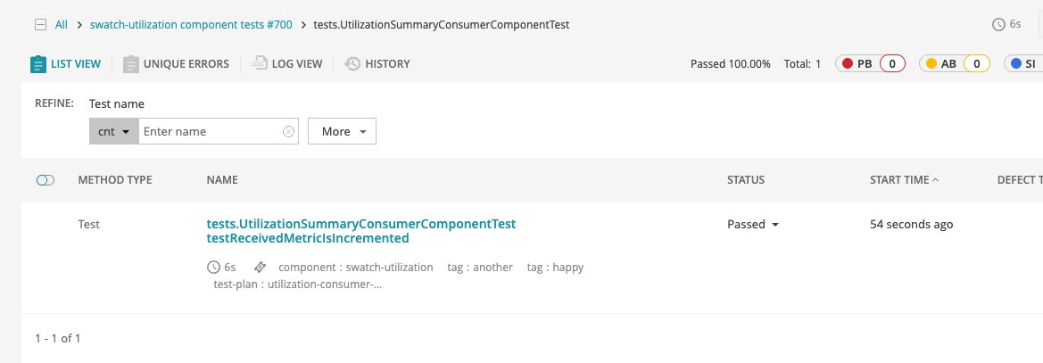Click the duration clock icon in header

tap(998, 25)
